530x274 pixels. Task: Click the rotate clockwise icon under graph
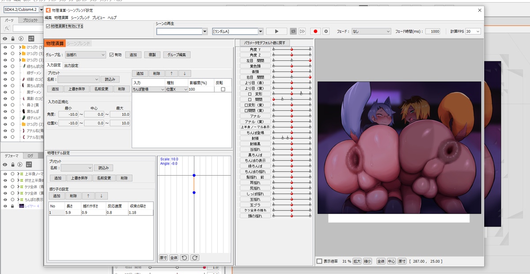194,258
